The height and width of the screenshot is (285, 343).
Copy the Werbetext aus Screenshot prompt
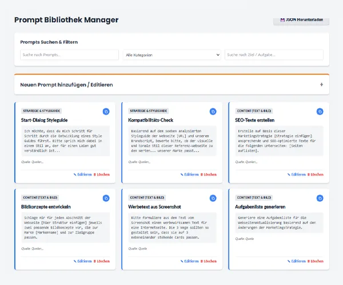click(213, 198)
